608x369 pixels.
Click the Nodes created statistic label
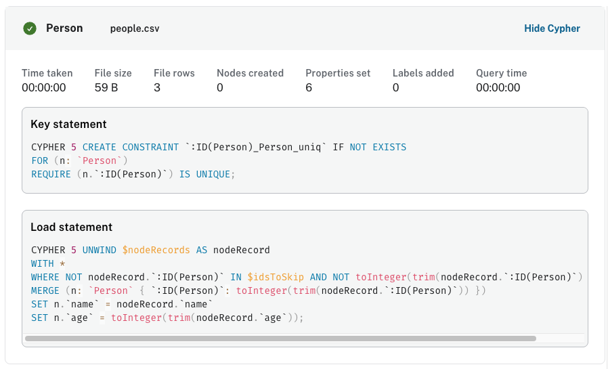(x=250, y=73)
